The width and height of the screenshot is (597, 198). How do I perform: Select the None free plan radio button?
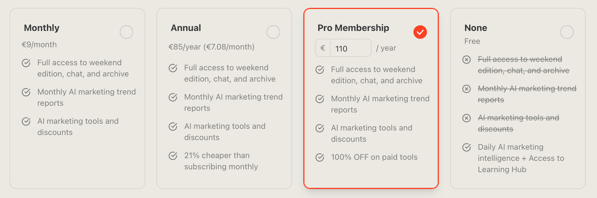tap(567, 32)
